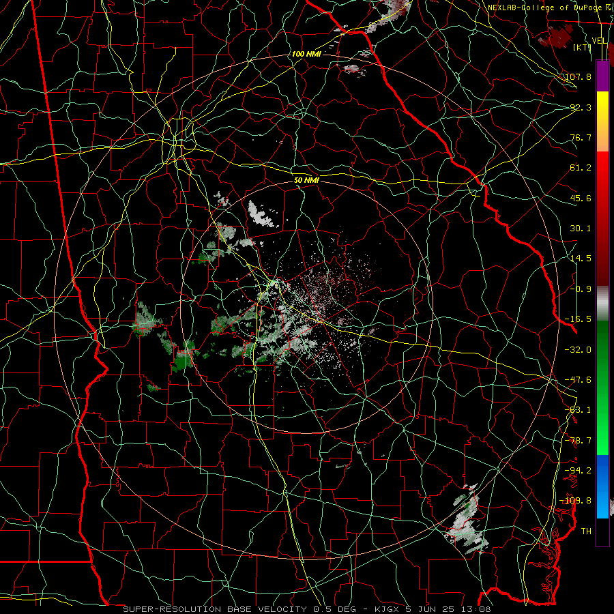Click the 50 NMI range ring label
The image size is (614, 614).
[x=306, y=180]
